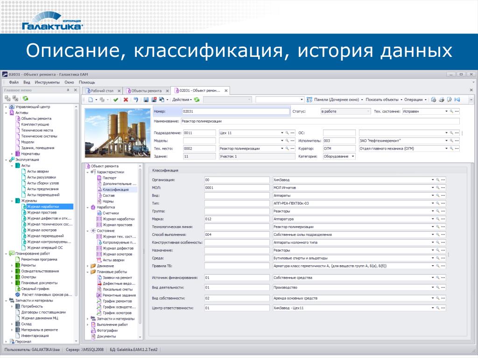Click the Наименование field Реактор полимеризации

320,121
